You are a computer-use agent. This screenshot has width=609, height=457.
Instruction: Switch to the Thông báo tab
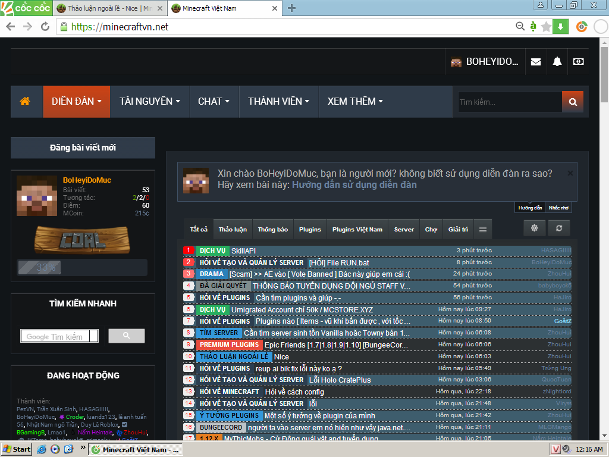point(273,229)
